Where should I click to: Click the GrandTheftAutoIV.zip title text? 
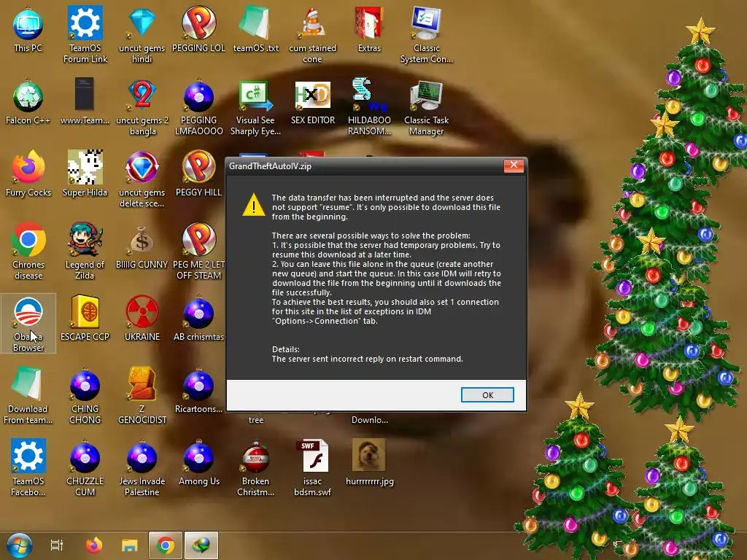270,166
